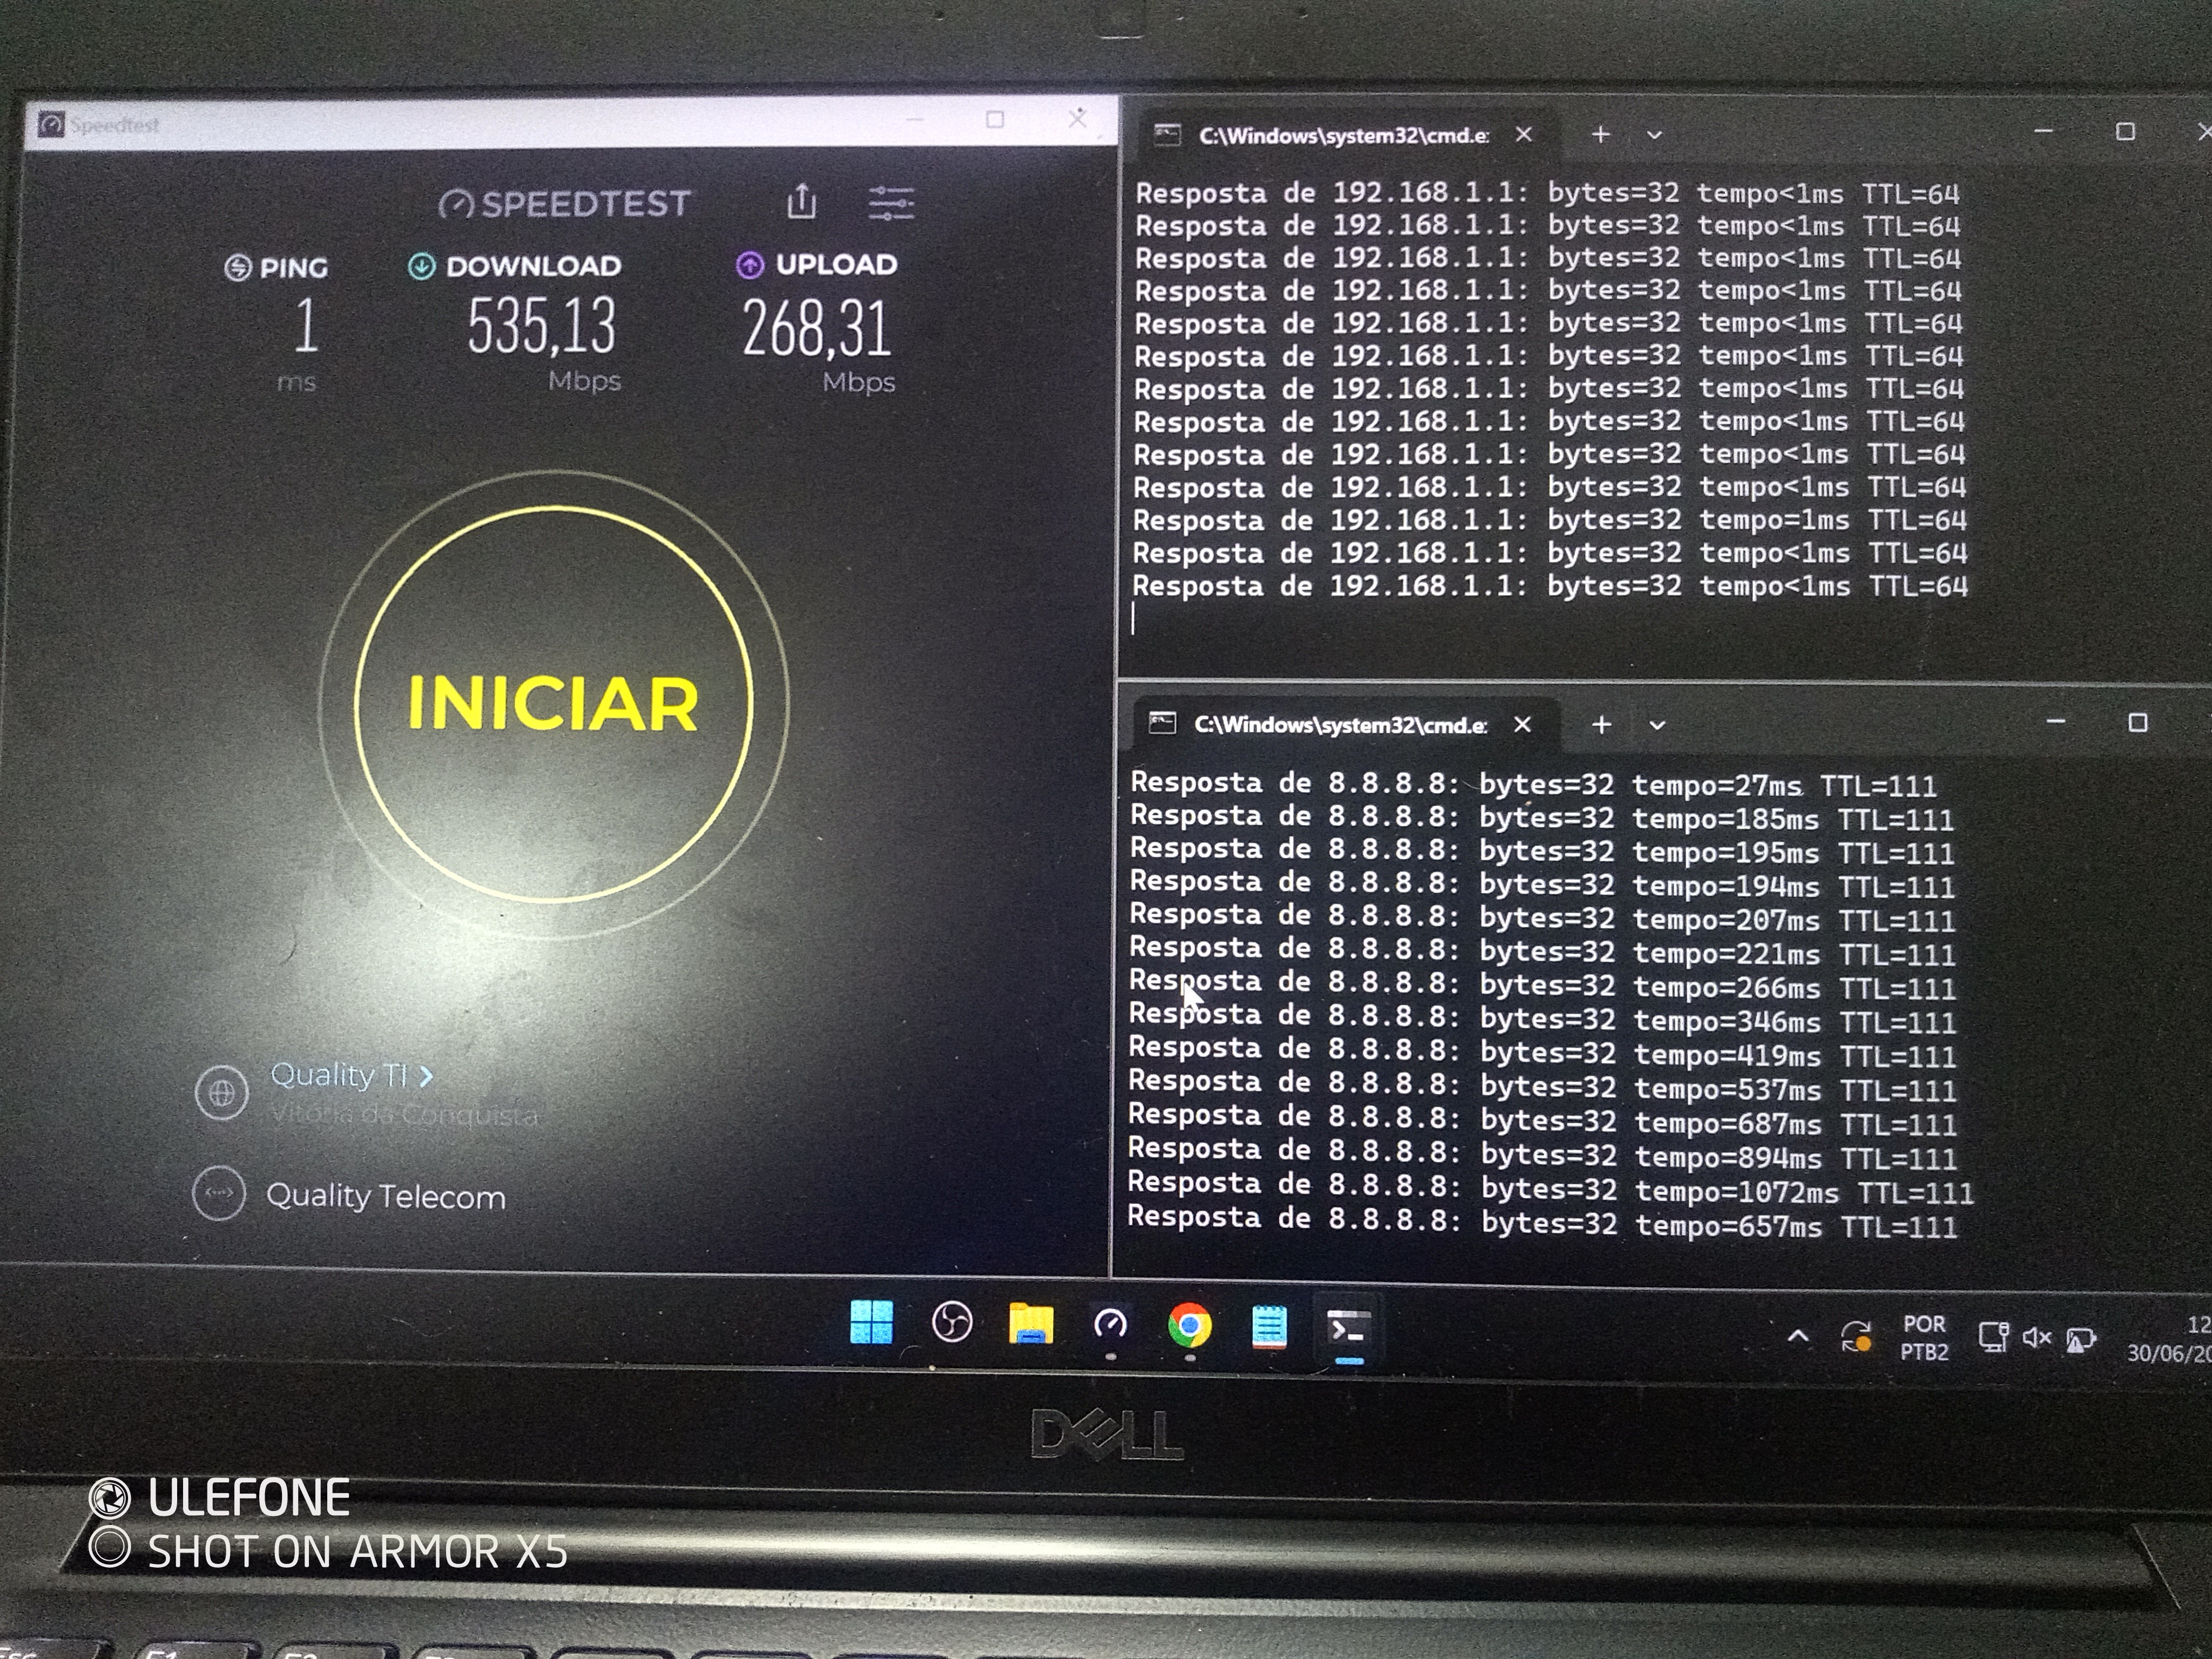The width and height of the screenshot is (2212, 1659).
Task: Click the Quality Telecom provider icon
Action: click(219, 1194)
